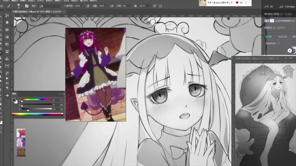Viewport: 296px width, 166px height.
Task: Open smoothing options gear icon
Action: (x=136, y=6)
